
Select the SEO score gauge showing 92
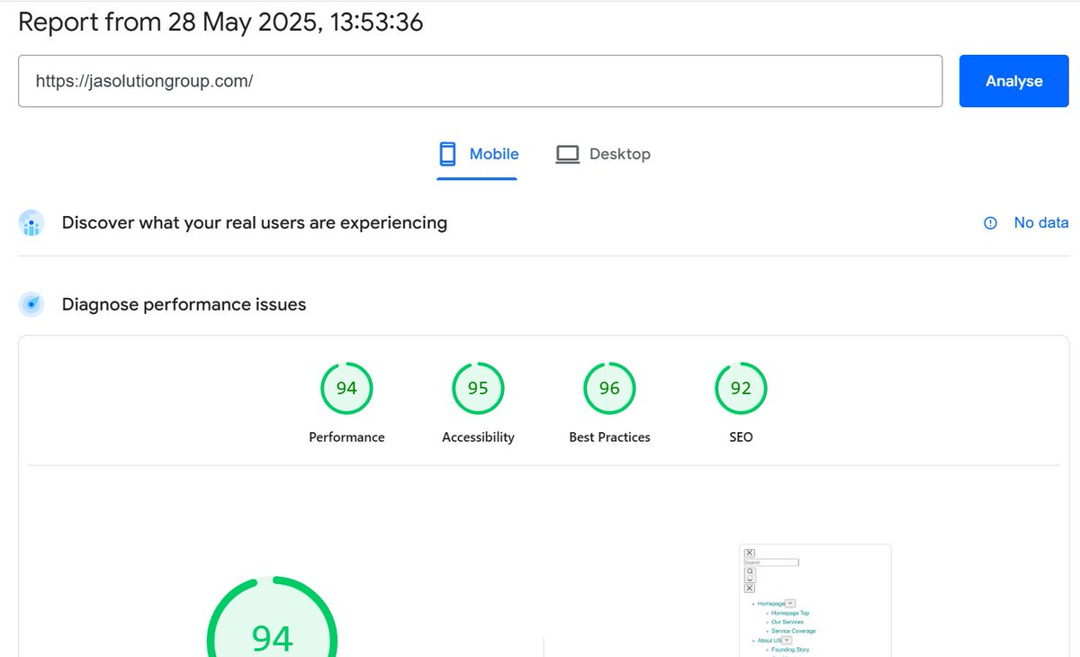pyautogui.click(x=741, y=389)
